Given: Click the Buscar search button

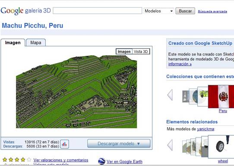Looking at the screenshot, I should coord(185,11).
